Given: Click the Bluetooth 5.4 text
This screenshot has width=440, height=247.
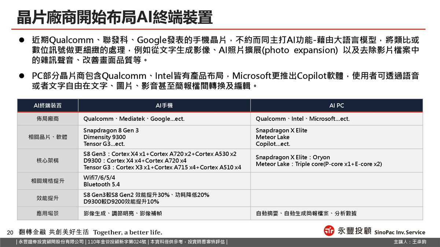Looking at the screenshot, I should 102,184.
